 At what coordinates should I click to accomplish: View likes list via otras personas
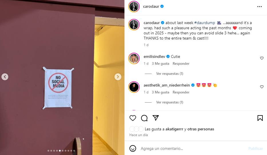coord(201,129)
